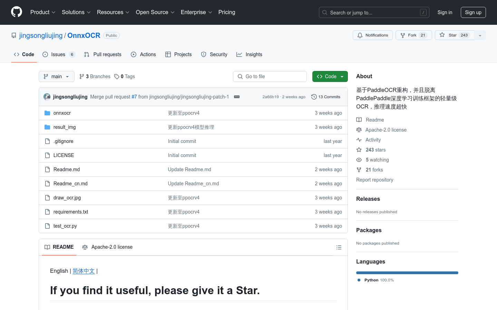Click jingsongliujing's commit avatar
The image size is (497, 310).
tap(47, 97)
